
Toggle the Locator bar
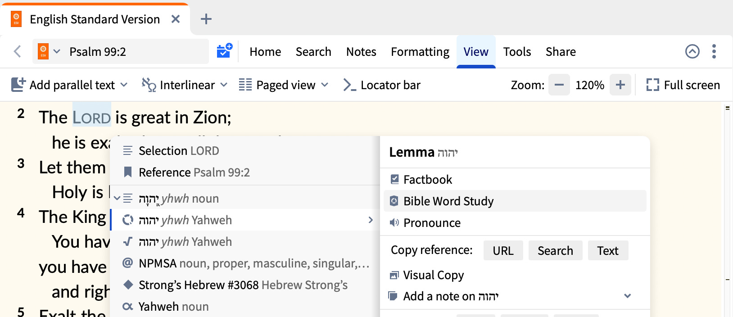381,85
